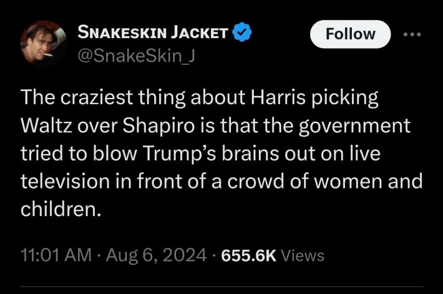Click the word craziest in the first line
The height and width of the screenshot is (294, 443).
[97, 97]
